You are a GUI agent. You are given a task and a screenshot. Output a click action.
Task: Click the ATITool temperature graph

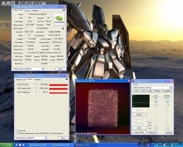click(141, 101)
